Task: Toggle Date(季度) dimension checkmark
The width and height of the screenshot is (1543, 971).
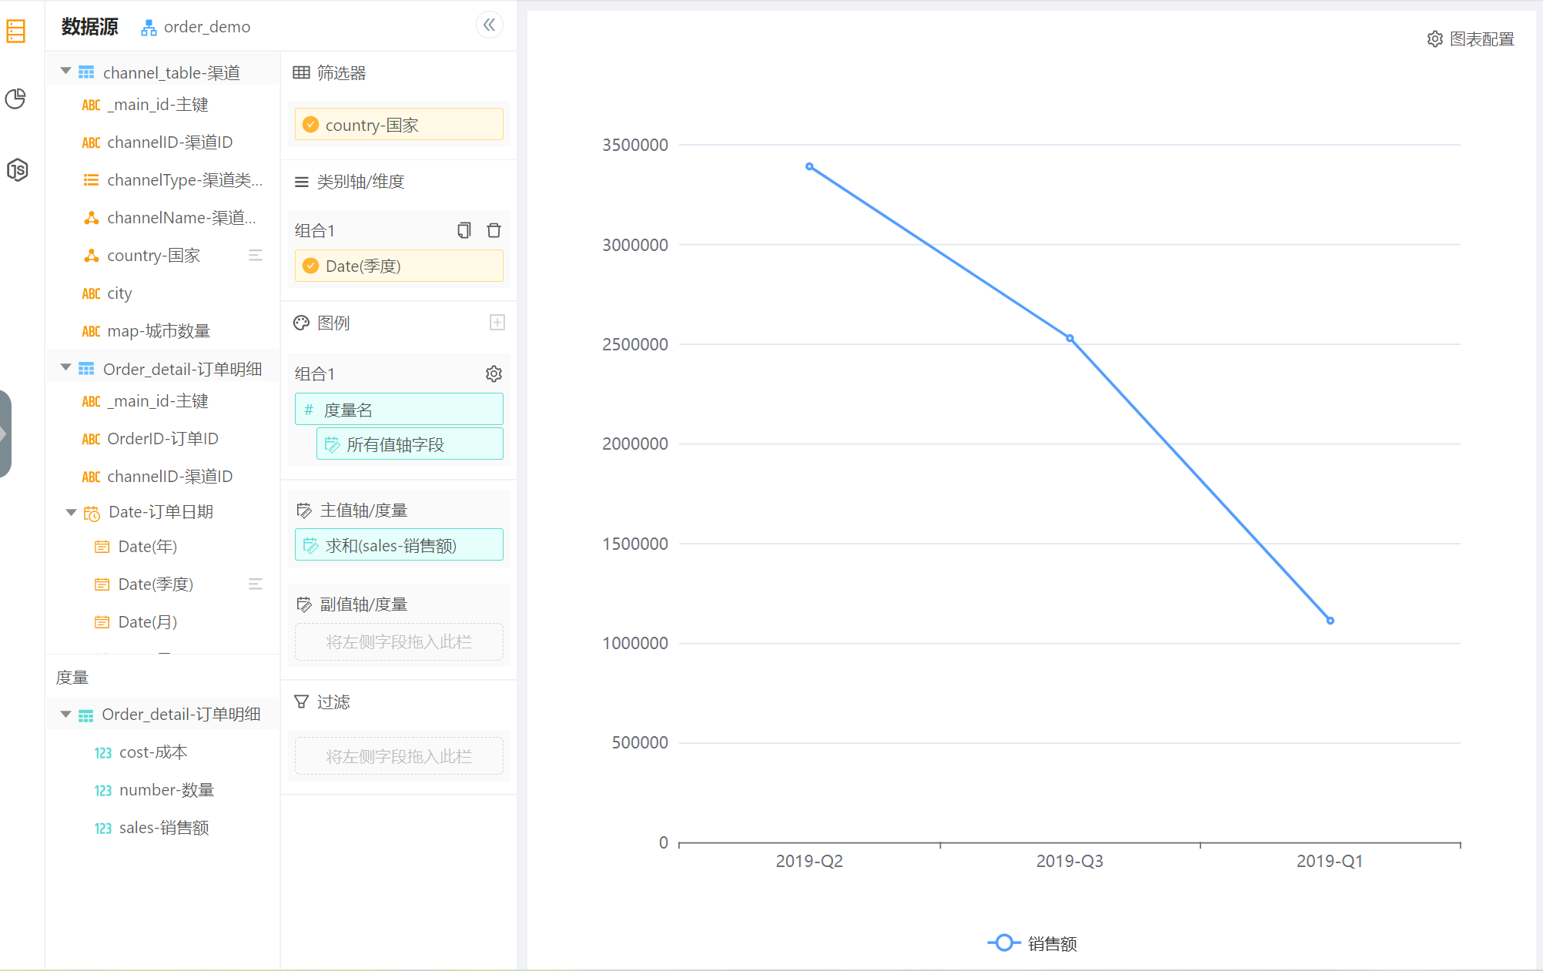Action: pyautogui.click(x=311, y=266)
